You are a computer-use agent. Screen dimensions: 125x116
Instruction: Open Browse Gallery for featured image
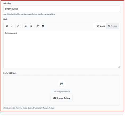point(62,98)
